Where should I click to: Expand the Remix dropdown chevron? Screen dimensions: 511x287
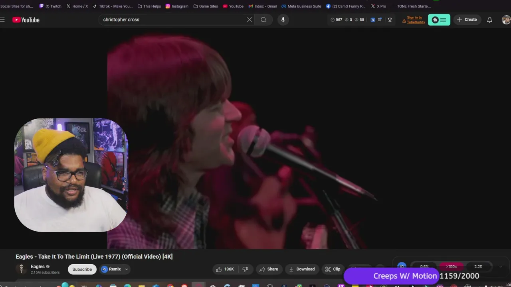click(x=127, y=269)
